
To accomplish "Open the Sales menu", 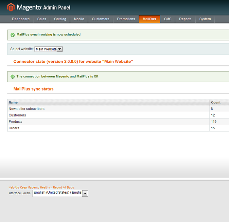I will [x=42, y=19].
